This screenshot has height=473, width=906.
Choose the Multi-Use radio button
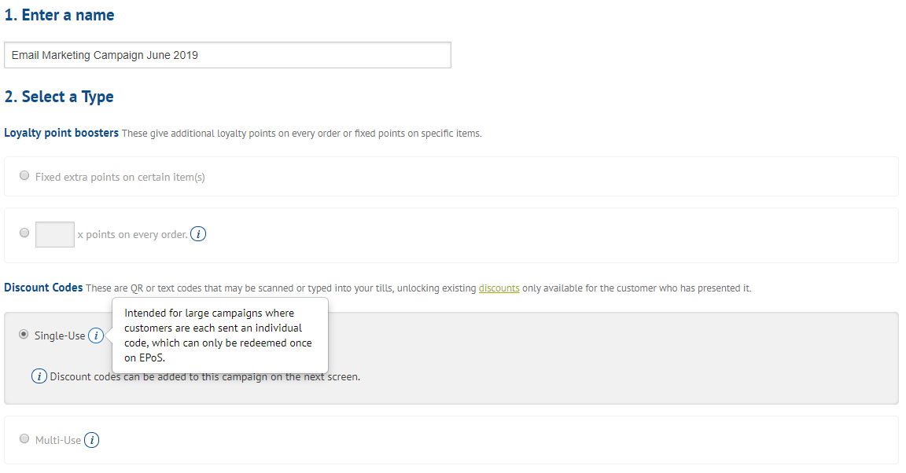coord(24,439)
